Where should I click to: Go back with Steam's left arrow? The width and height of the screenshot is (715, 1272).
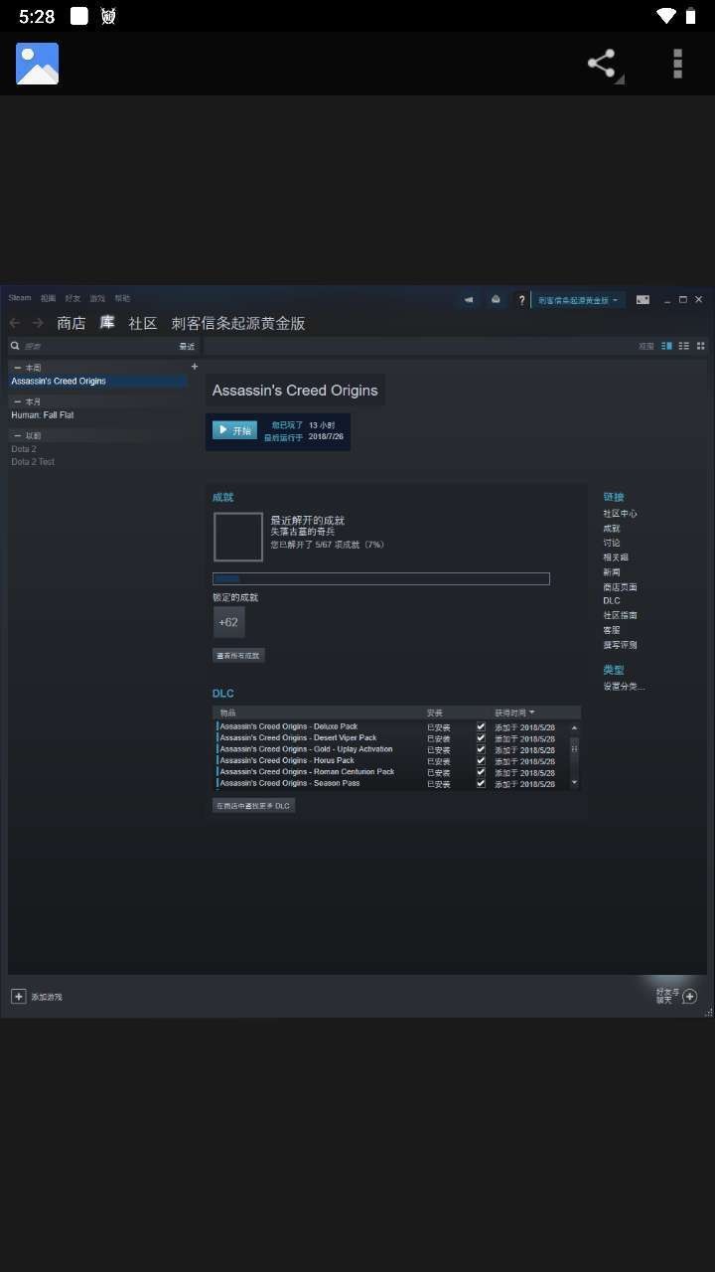pyautogui.click(x=15, y=323)
